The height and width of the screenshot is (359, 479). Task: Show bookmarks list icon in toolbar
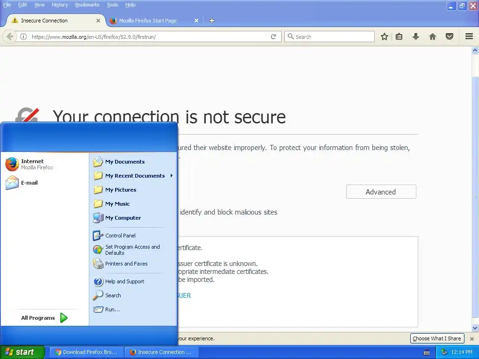(399, 37)
